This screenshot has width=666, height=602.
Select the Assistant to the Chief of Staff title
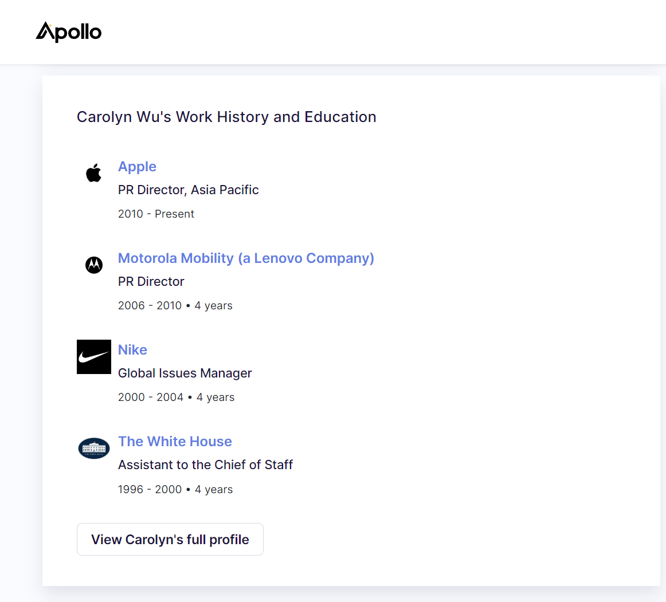point(205,465)
